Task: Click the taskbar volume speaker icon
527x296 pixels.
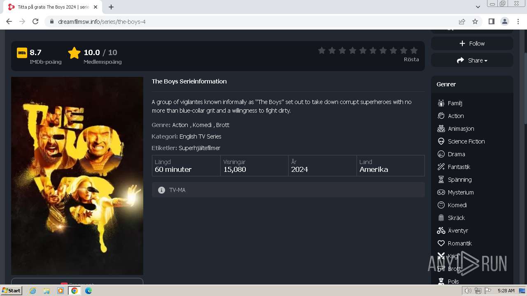Action: pos(468,291)
